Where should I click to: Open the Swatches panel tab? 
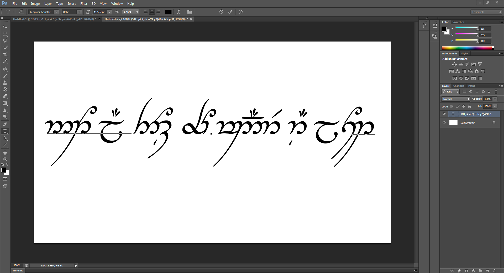[458, 22]
